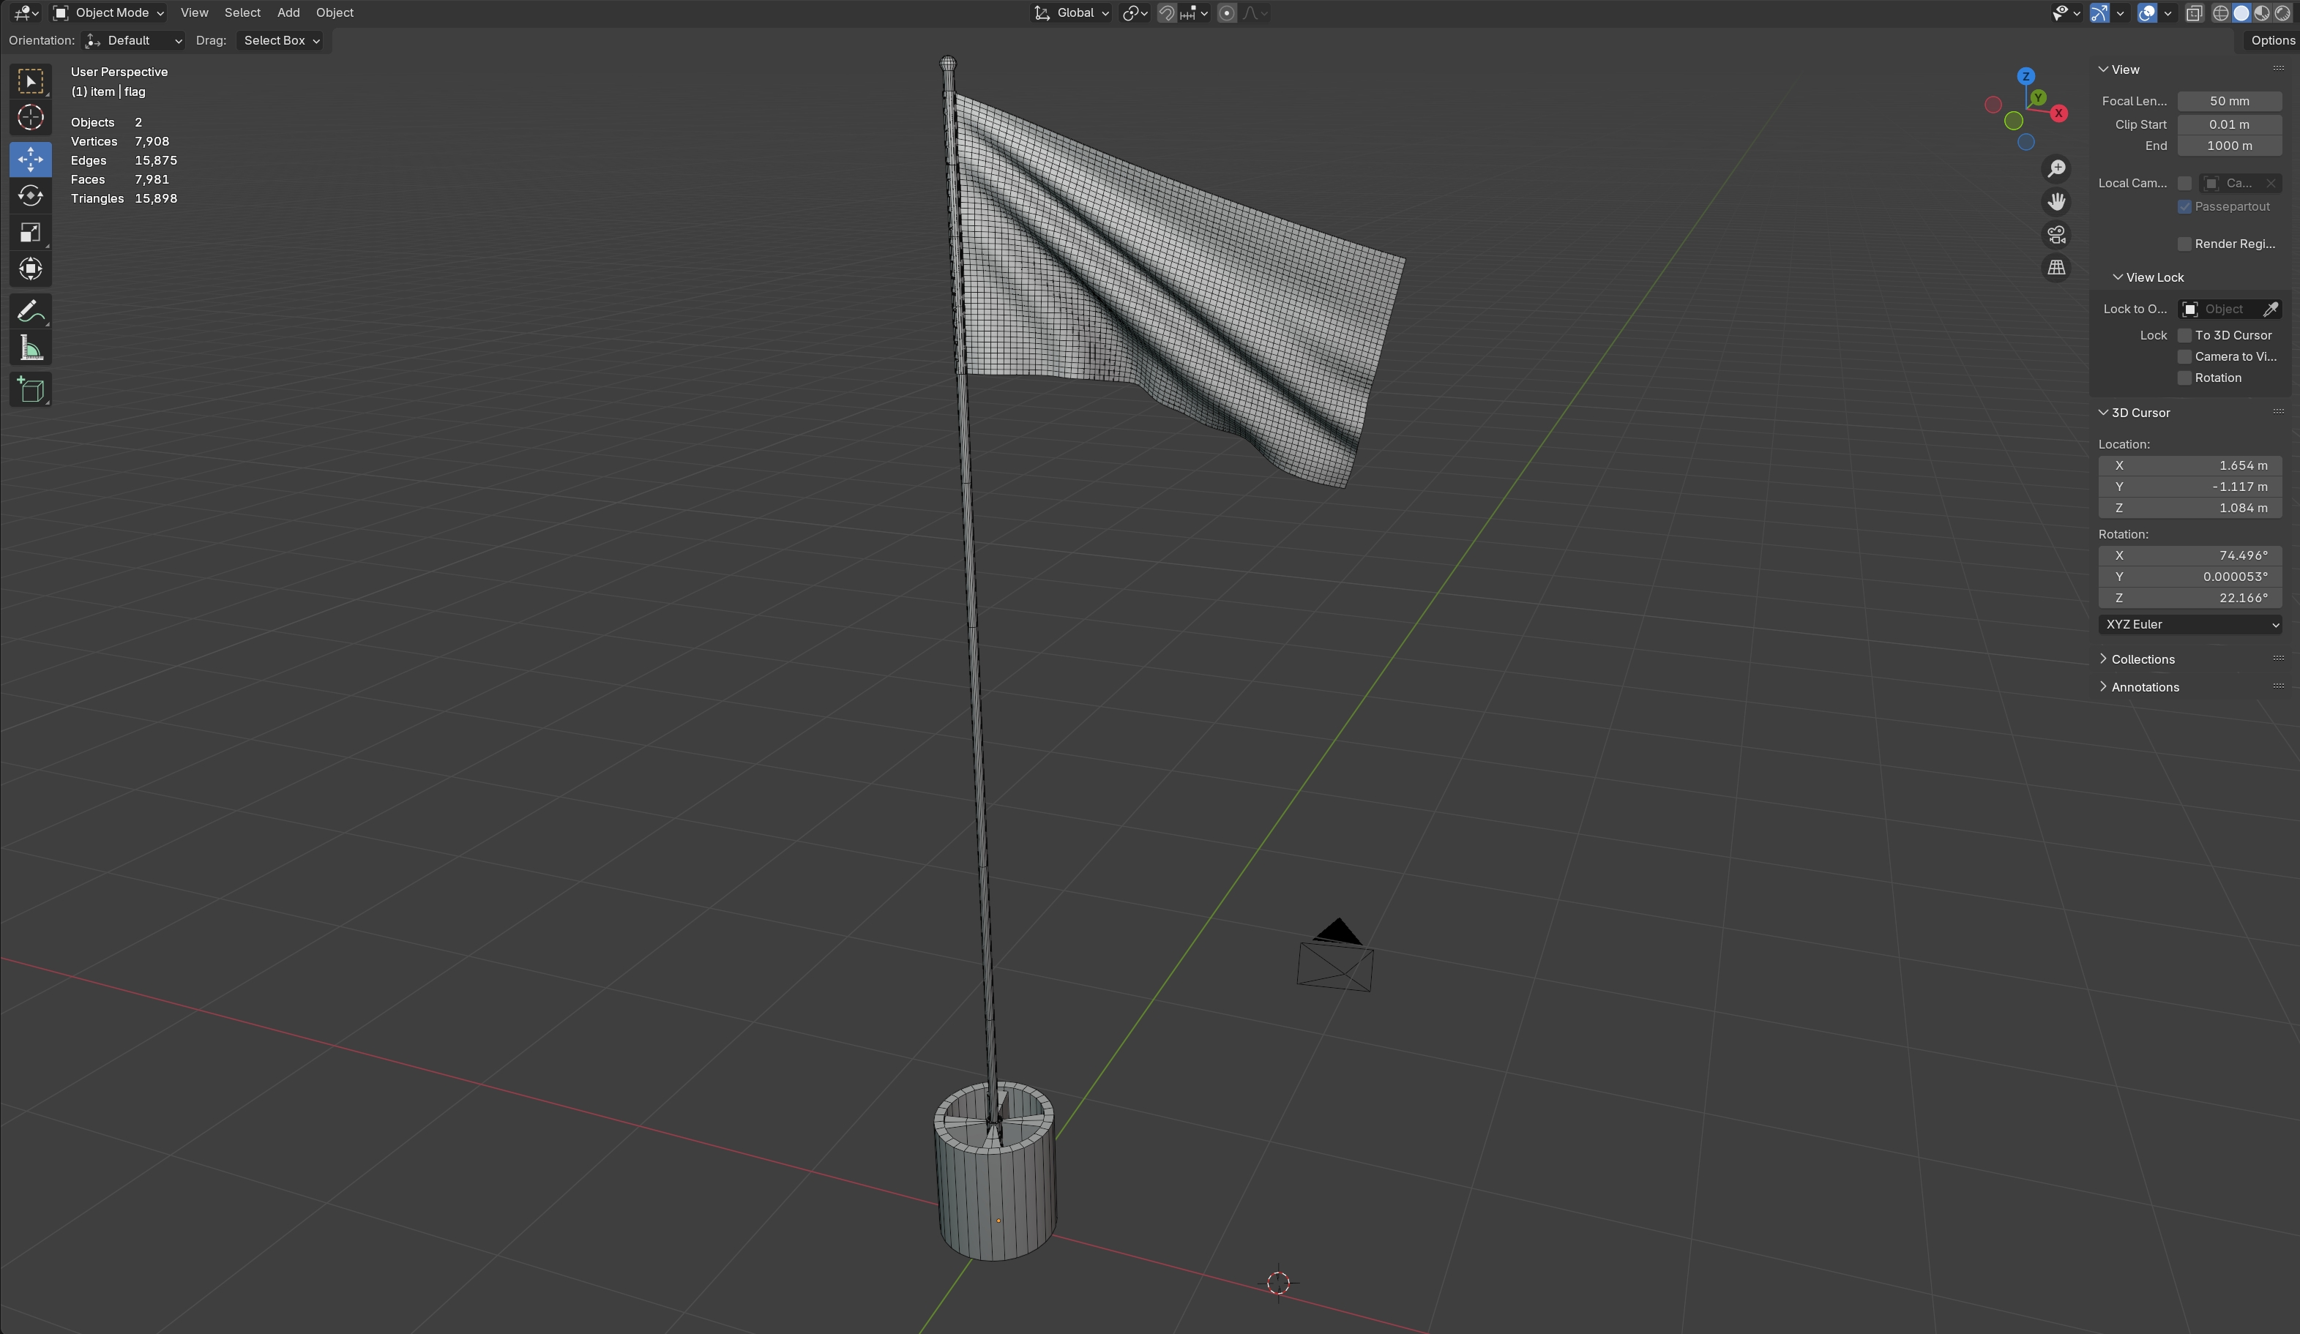Viewport: 2300px width, 1334px height.
Task: Toggle camera view with camera icon
Action: click(2056, 236)
